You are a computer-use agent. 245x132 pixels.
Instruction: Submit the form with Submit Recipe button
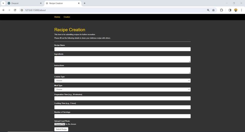[61, 129]
